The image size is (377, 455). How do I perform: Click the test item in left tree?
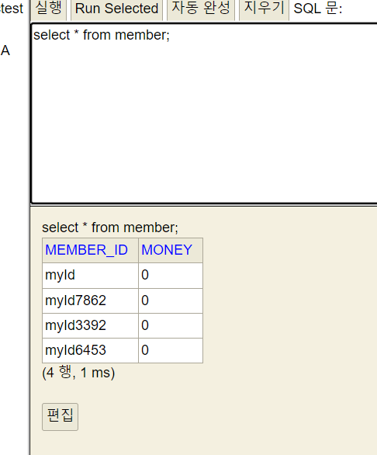pos(12,8)
